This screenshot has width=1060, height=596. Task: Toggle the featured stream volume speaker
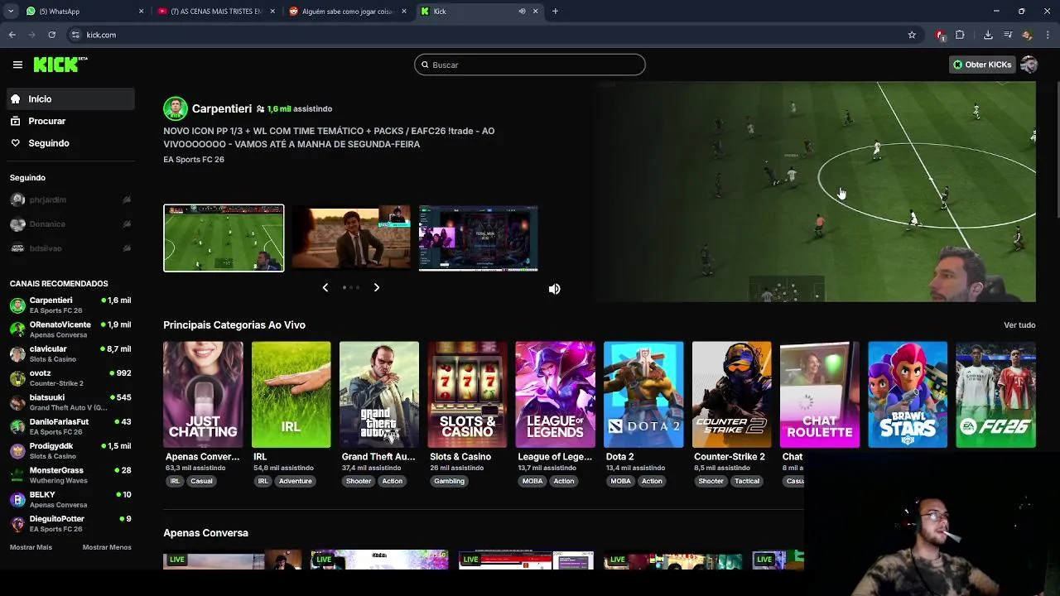[554, 289]
